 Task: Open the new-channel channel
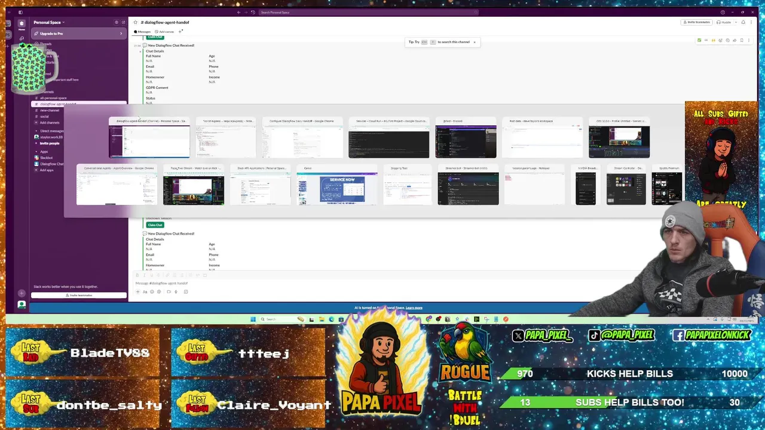tap(50, 110)
